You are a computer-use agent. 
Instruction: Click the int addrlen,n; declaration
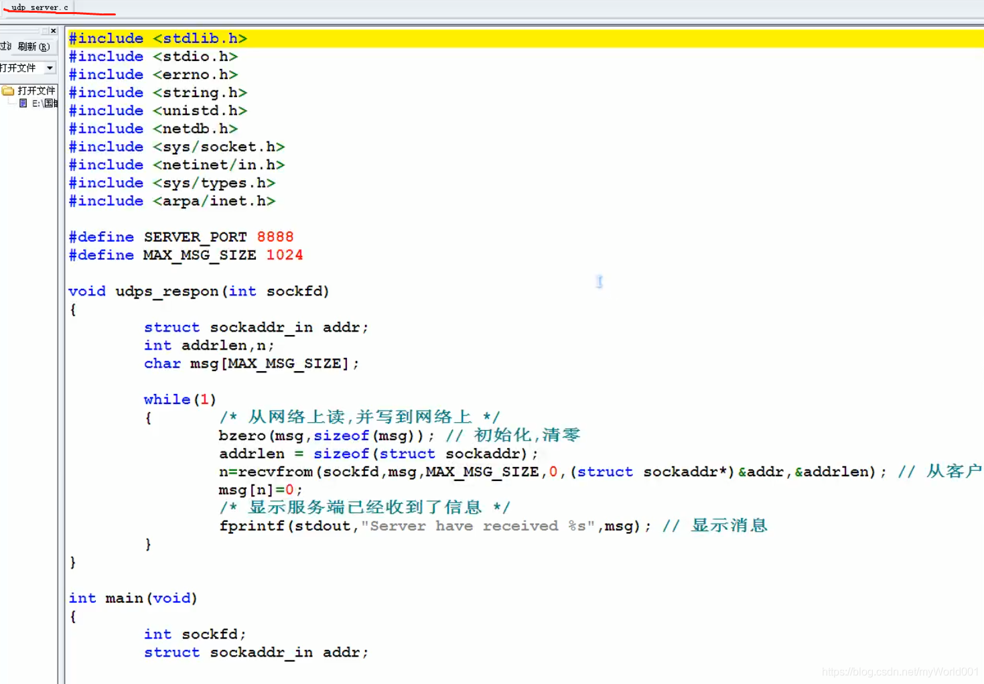point(209,346)
